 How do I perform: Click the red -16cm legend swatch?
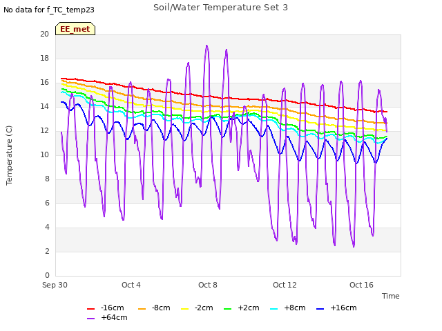pos(90,309)
